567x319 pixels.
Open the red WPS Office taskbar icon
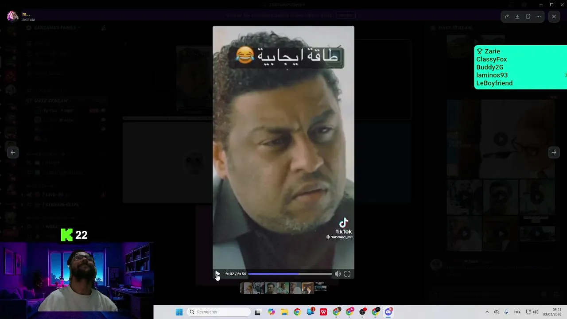[x=323, y=312]
